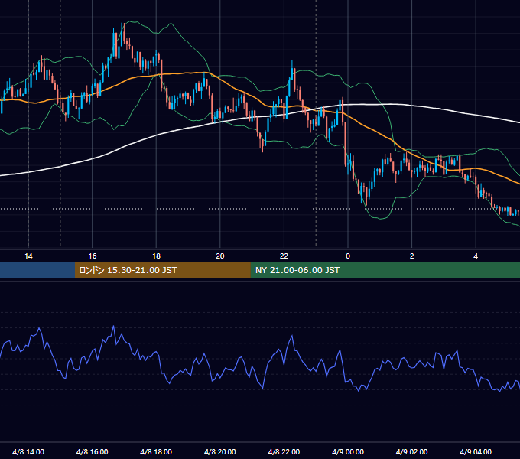Click hour label 0 on price chart axis

(x=348, y=256)
